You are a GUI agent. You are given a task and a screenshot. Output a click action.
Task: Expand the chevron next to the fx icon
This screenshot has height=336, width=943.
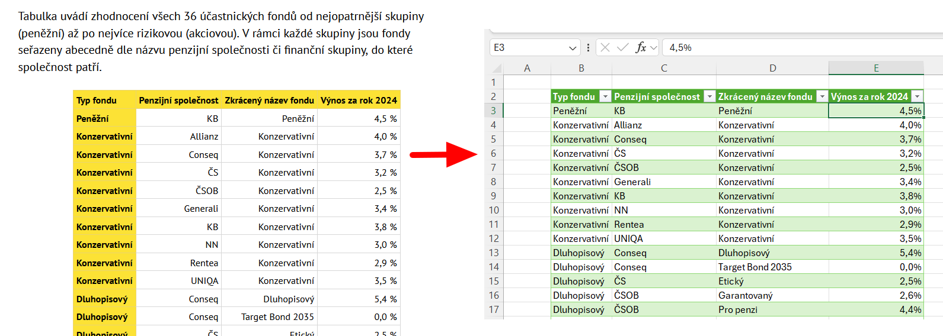click(654, 48)
